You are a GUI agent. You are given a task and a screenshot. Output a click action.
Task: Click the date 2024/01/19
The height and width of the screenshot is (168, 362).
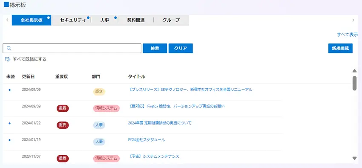pos(31,139)
